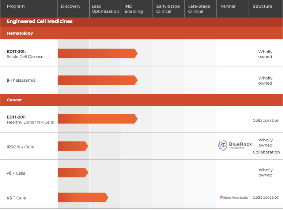Open EDIT-201 Healthy Donor NK Cells

[30, 120]
